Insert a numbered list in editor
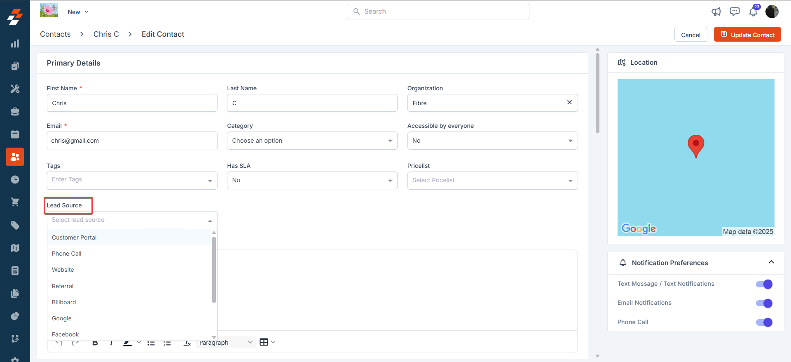The height and width of the screenshot is (362, 791). point(167,343)
